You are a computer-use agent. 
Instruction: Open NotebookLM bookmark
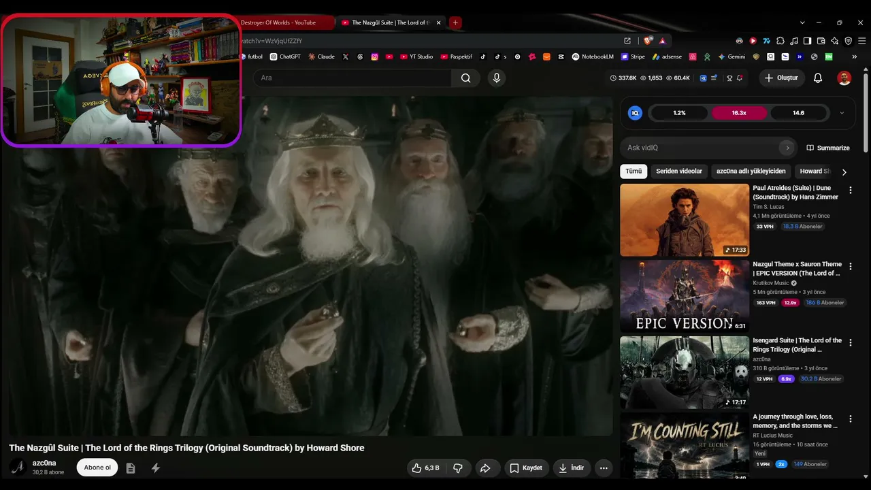[593, 57]
